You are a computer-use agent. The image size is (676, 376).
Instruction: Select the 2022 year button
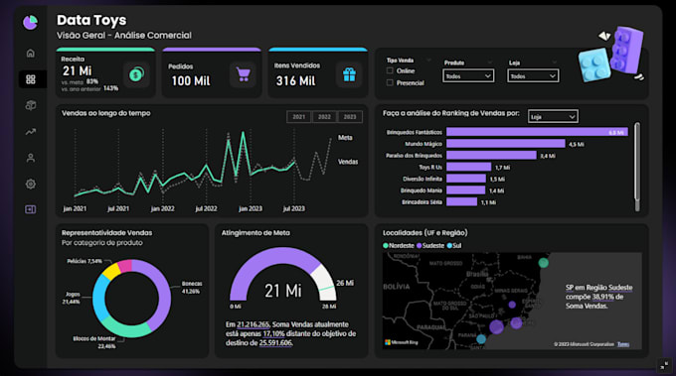tap(324, 117)
